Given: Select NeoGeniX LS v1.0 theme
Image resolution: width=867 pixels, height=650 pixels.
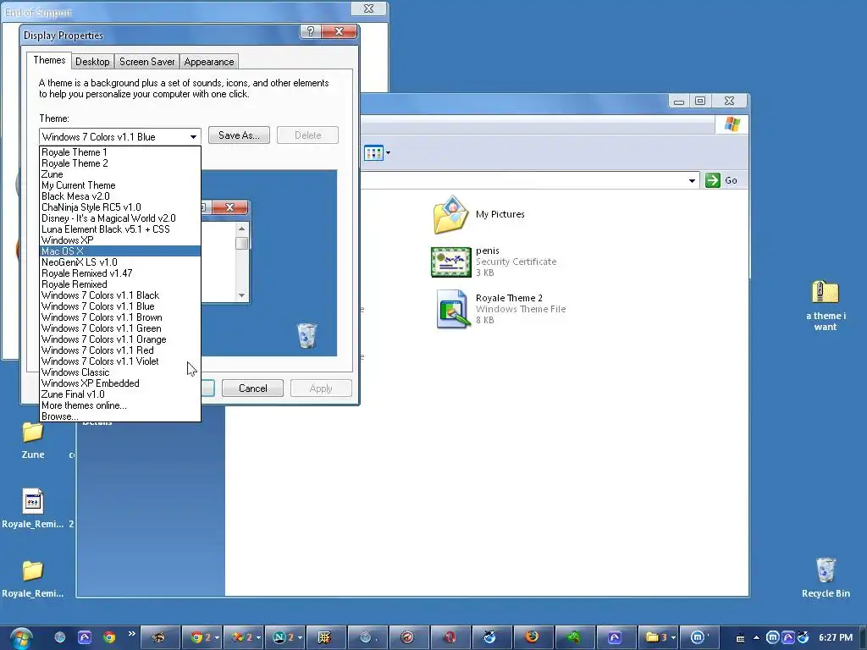Looking at the screenshot, I should pyautogui.click(x=120, y=262).
